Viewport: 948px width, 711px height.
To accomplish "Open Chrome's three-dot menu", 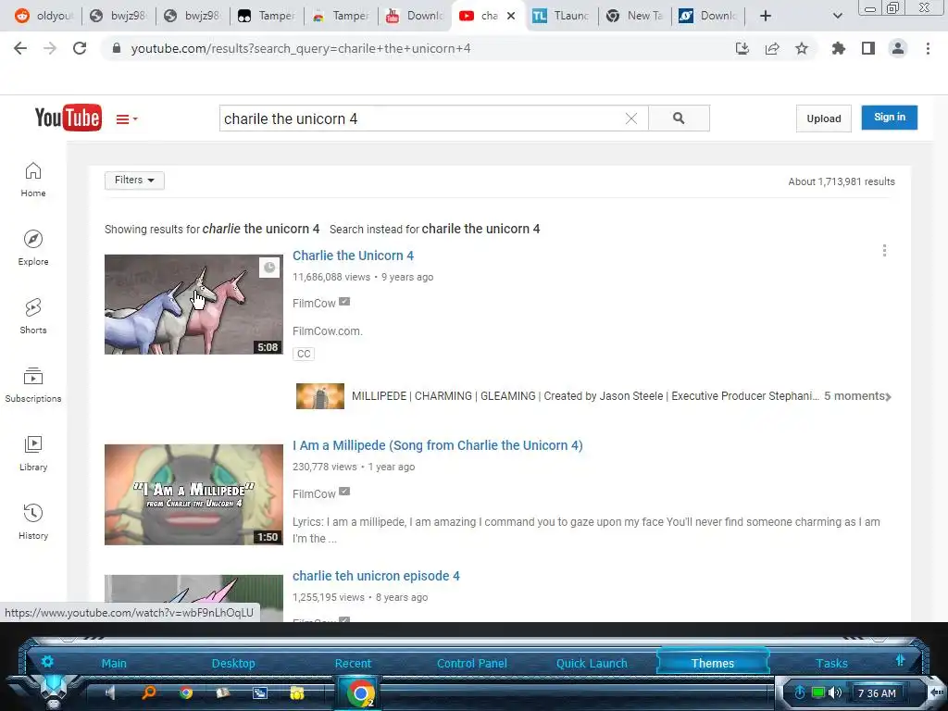I will pos(928,48).
